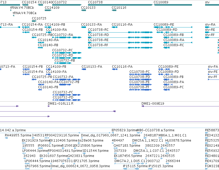Screen dimensions: 219x170
Task: Select tRNA:V4:70BCb feature label
Action: [22, 7]
